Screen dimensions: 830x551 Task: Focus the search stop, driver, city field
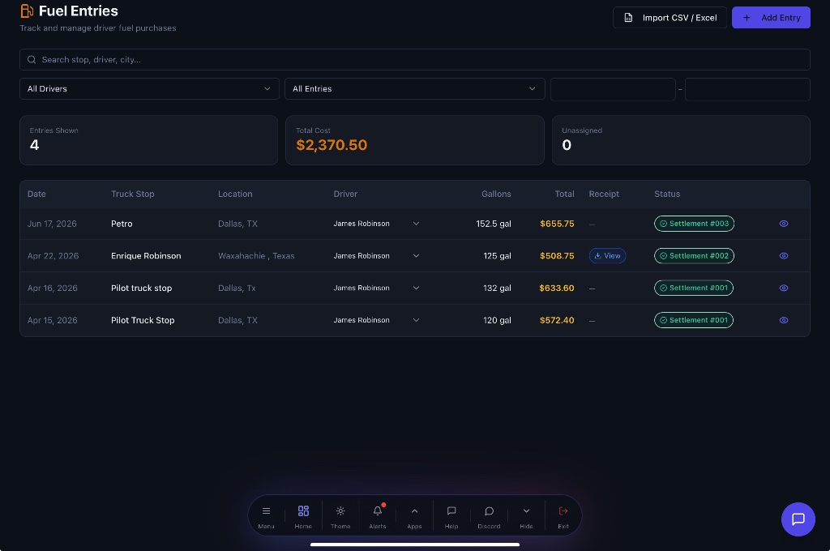[415, 60]
